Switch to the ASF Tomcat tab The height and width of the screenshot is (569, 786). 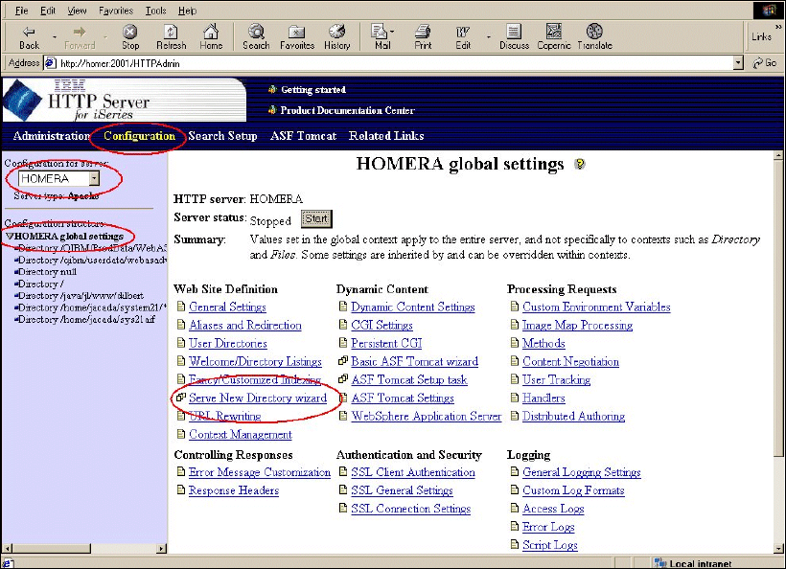click(303, 136)
